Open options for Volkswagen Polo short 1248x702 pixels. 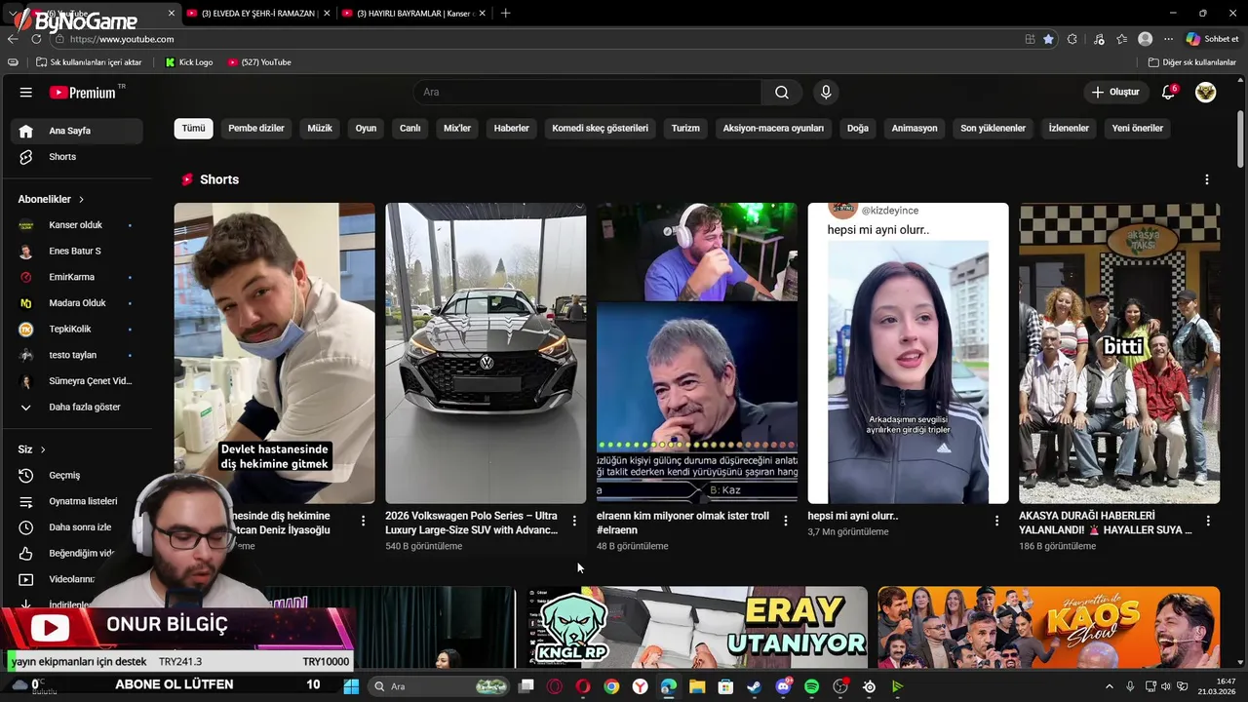[574, 521]
